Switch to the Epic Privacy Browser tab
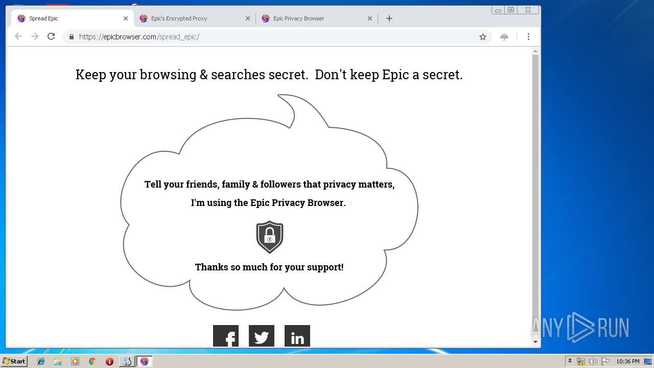Viewport: 654px width, 368px height. coord(317,18)
